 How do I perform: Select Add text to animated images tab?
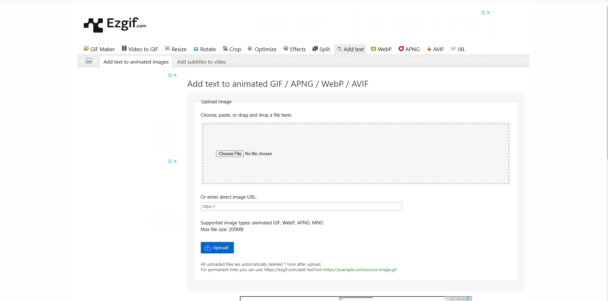point(136,62)
